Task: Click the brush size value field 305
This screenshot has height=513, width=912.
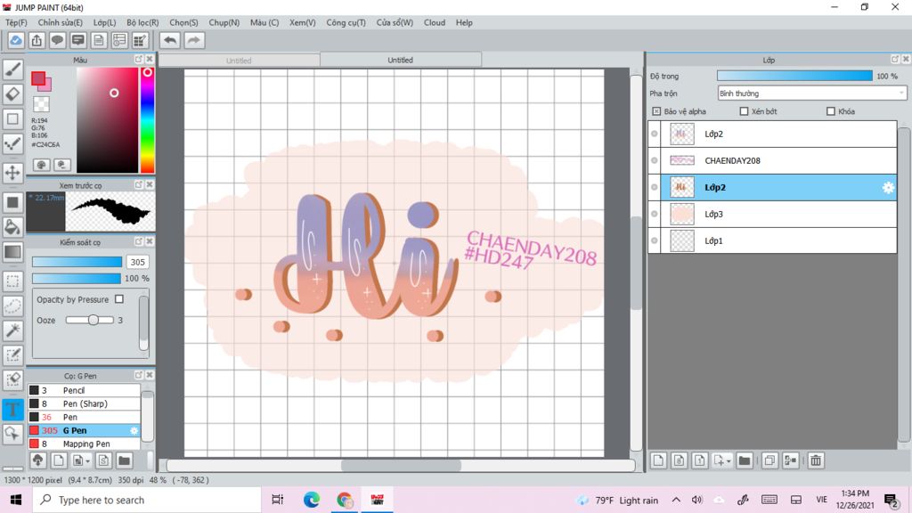Action: tap(137, 262)
